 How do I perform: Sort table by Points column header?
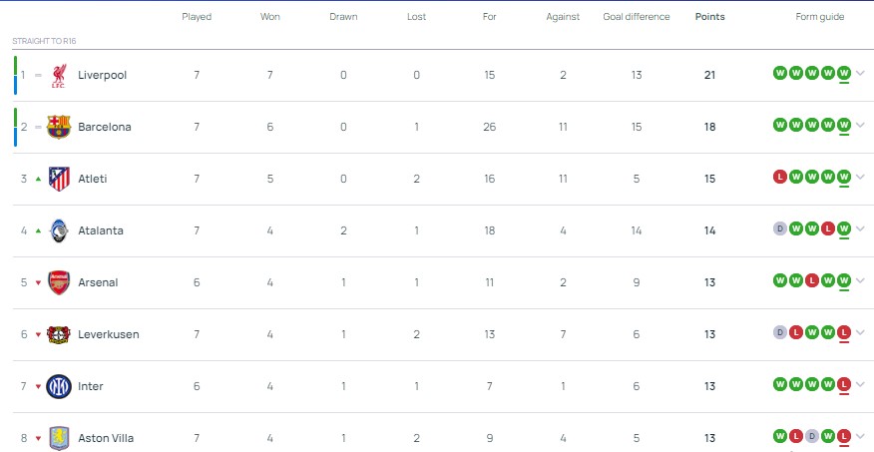coord(710,17)
